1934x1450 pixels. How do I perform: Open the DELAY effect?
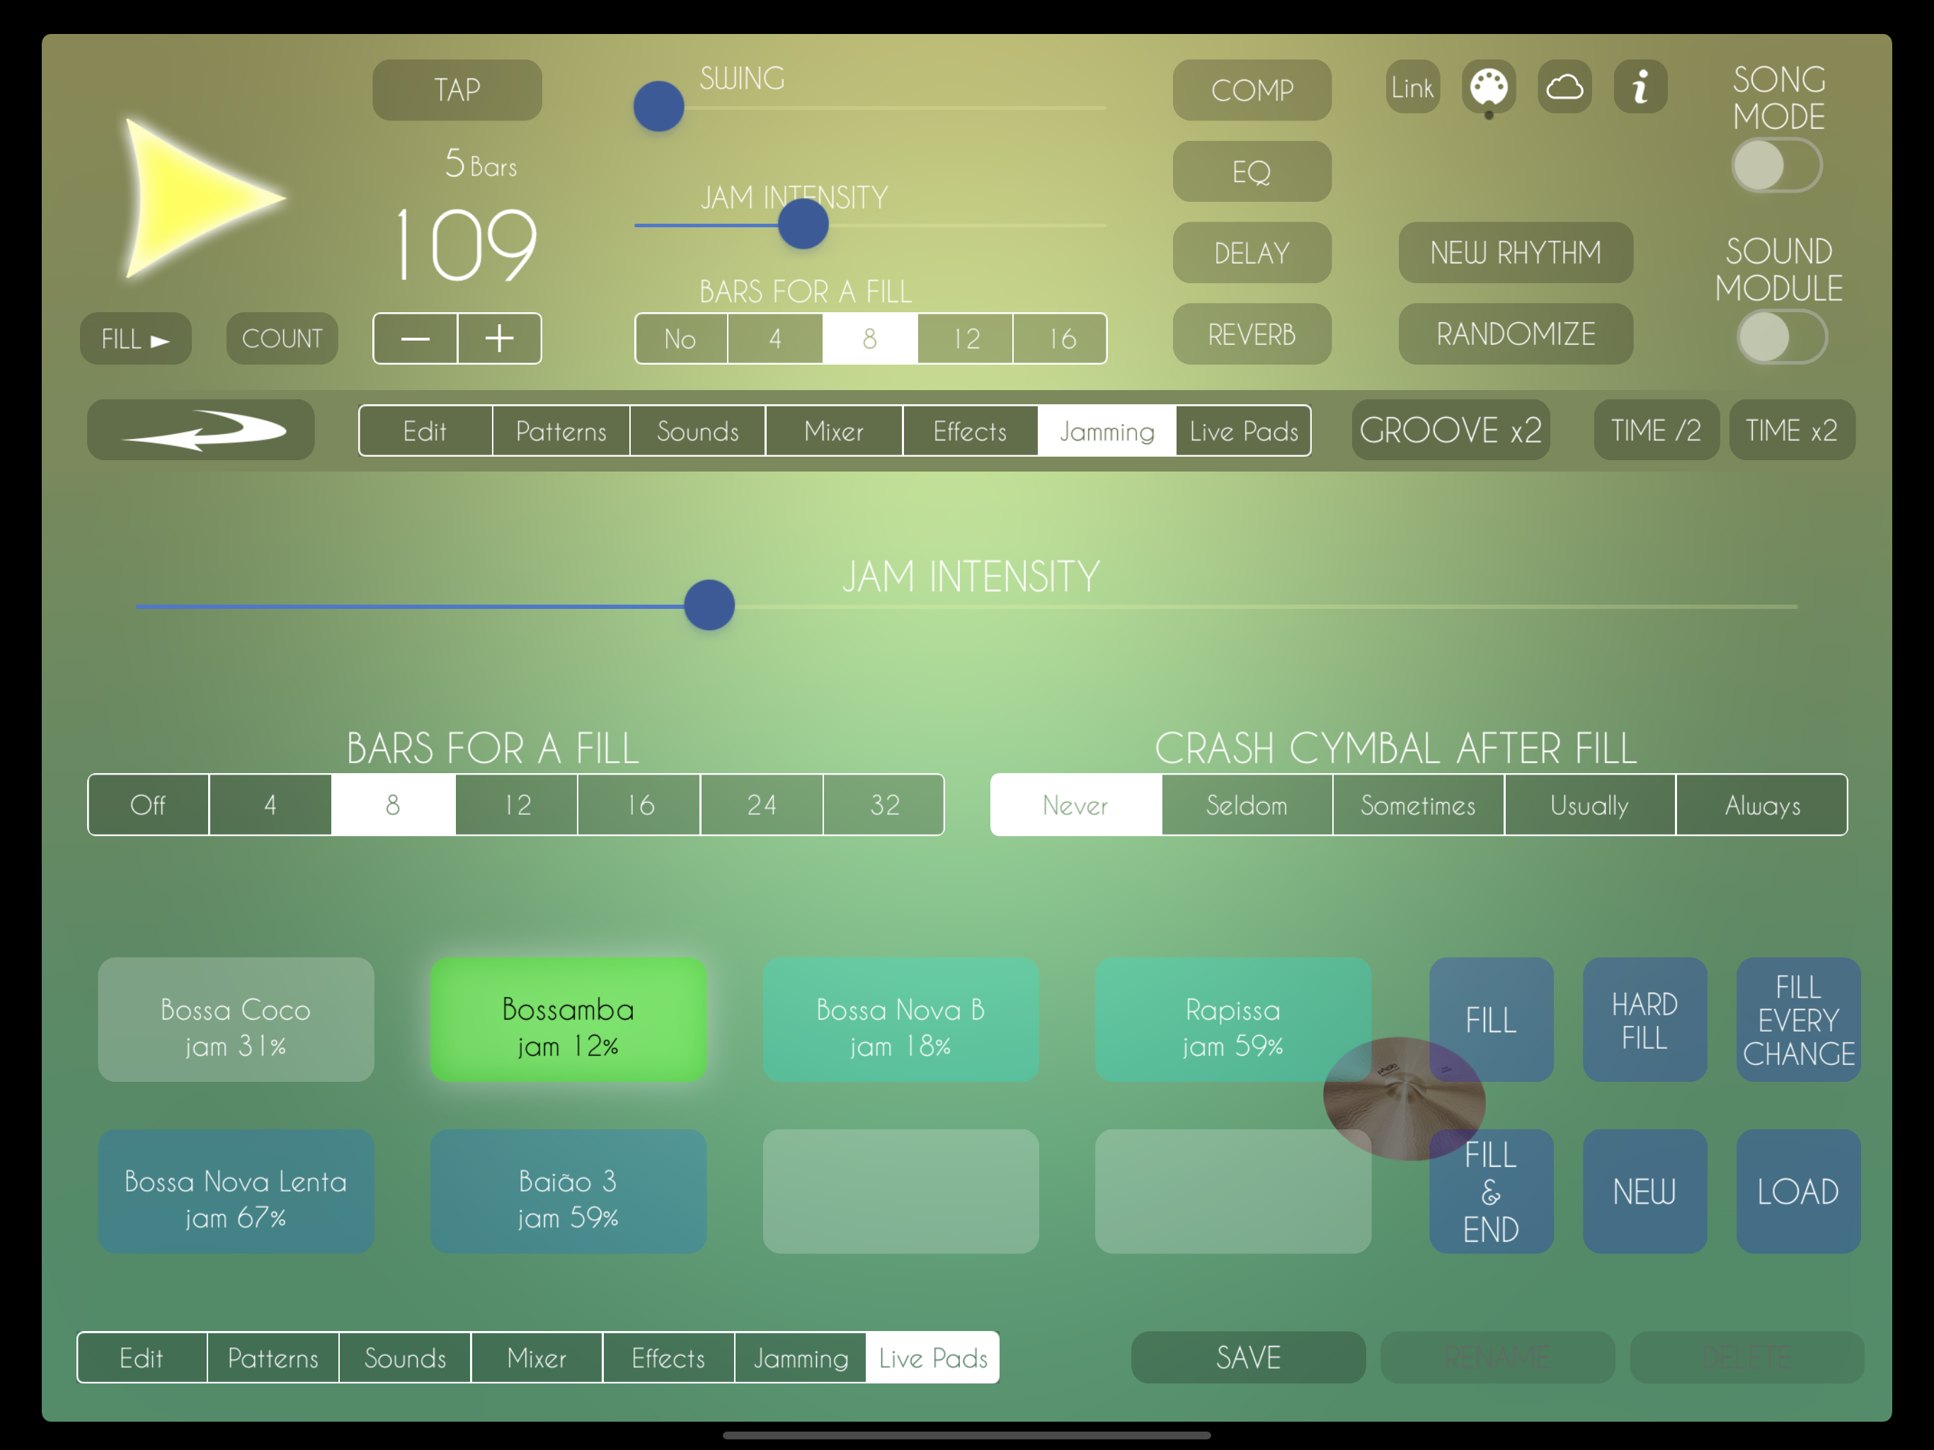point(1252,253)
